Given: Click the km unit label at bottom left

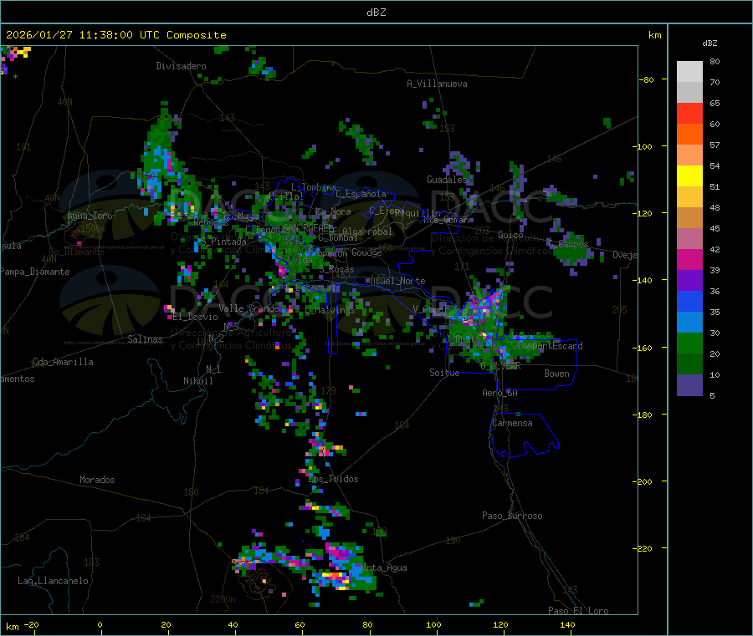Looking at the screenshot, I should click(x=12, y=627).
